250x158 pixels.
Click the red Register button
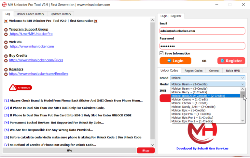point(231,61)
